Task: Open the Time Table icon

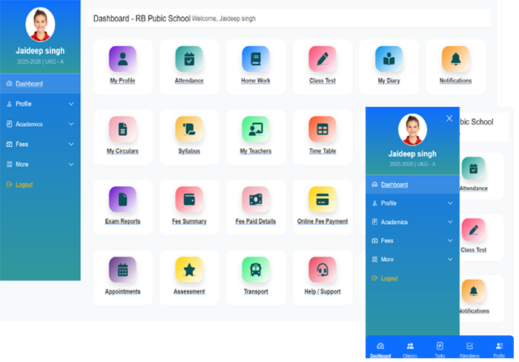Action: pyautogui.click(x=322, y=129)
